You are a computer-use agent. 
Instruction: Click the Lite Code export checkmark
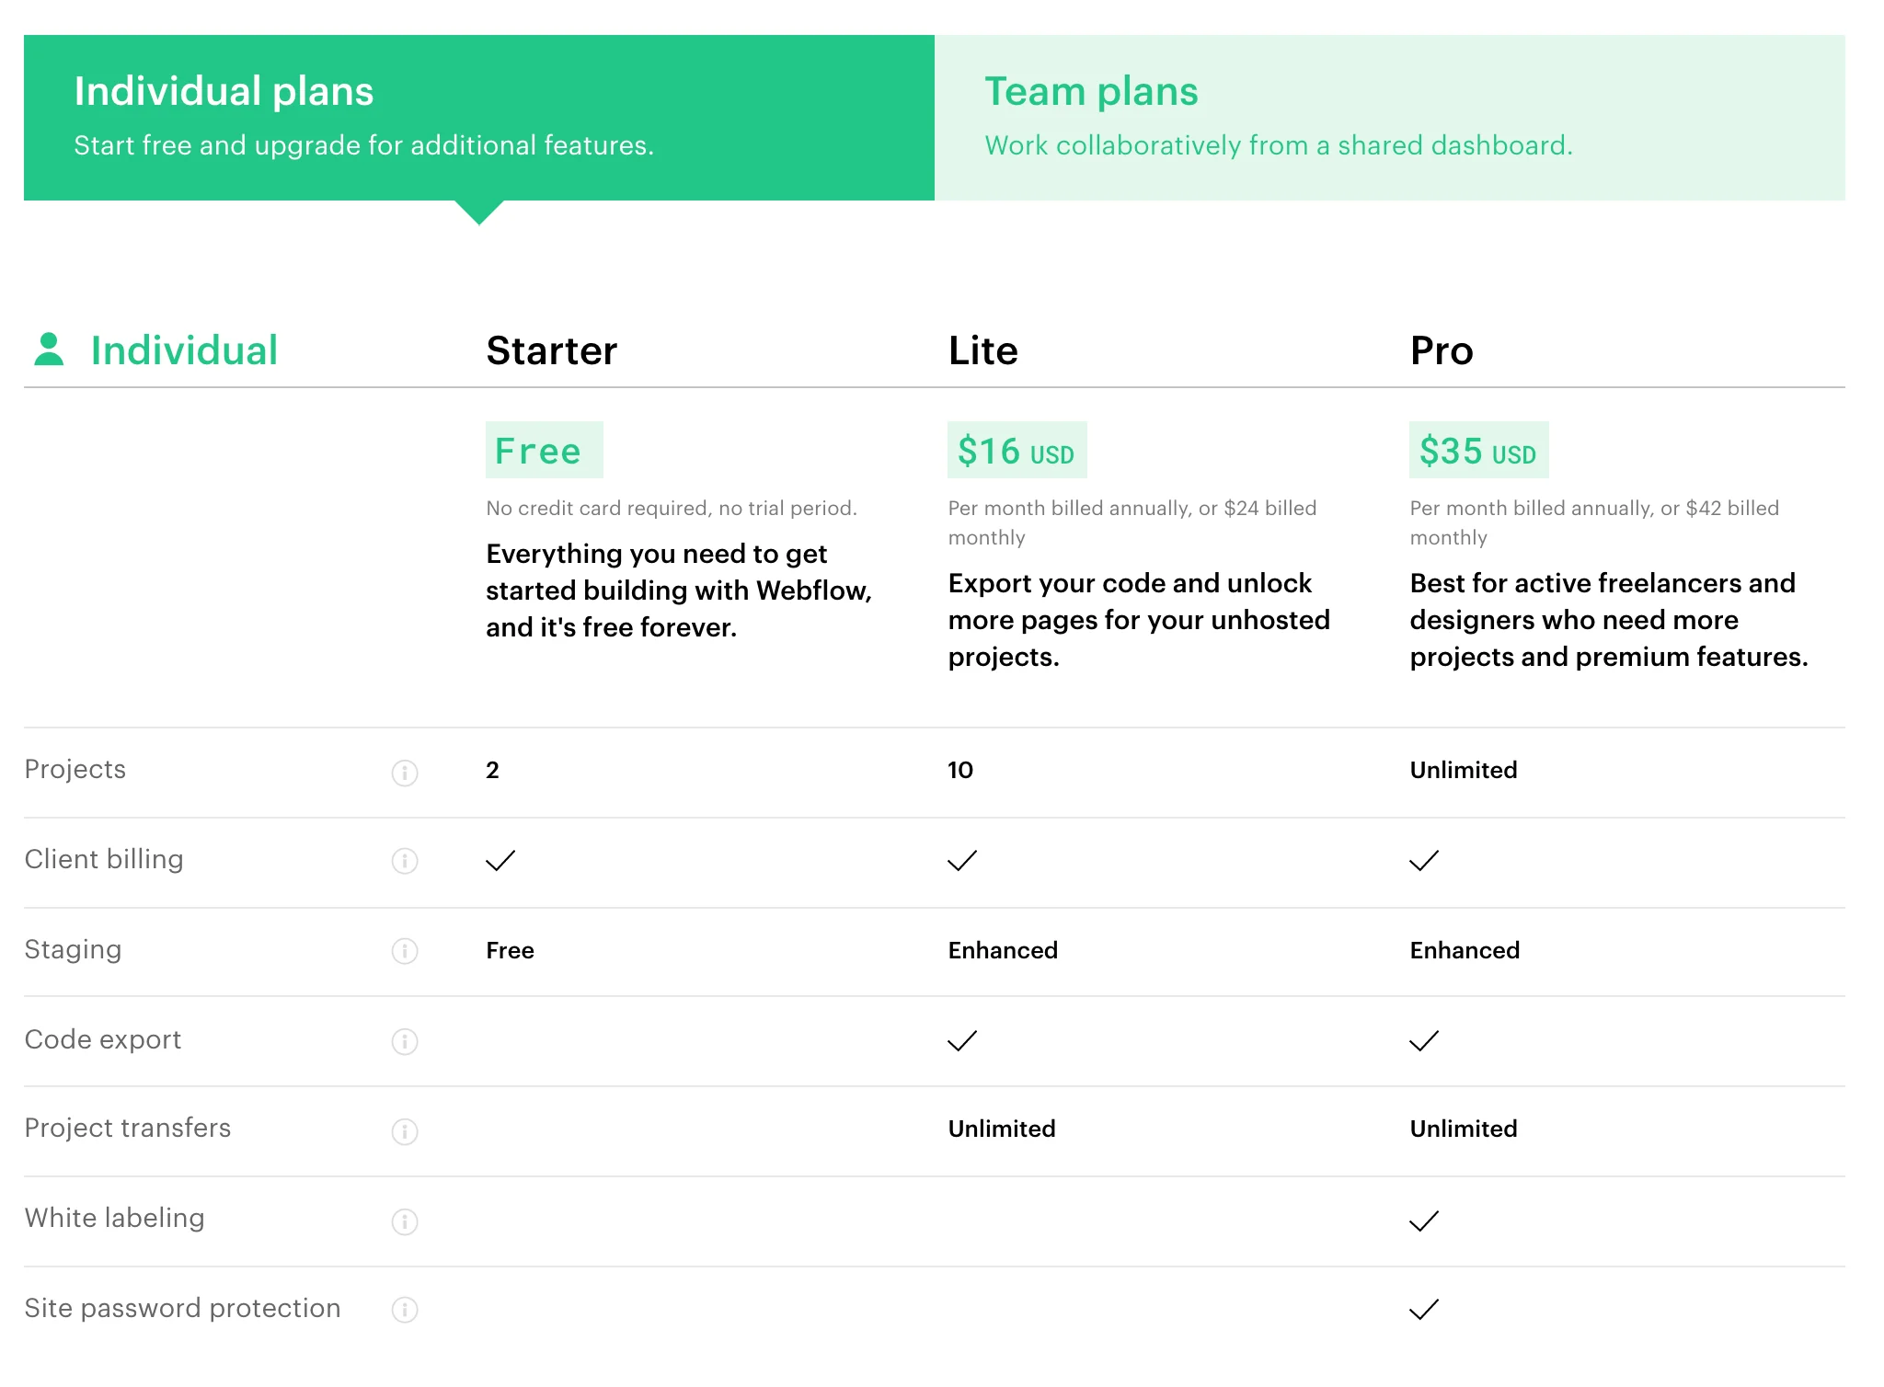(x=962, y=1041)
